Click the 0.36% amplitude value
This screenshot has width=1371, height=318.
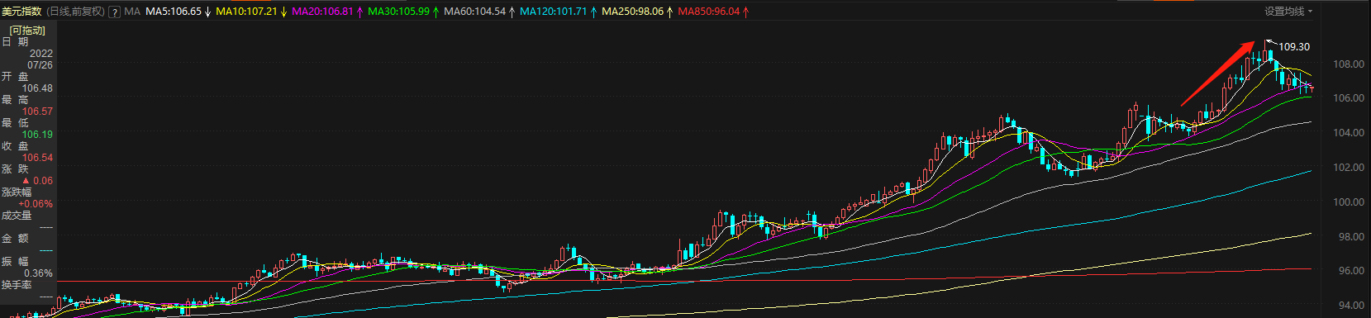coord(39,273)
